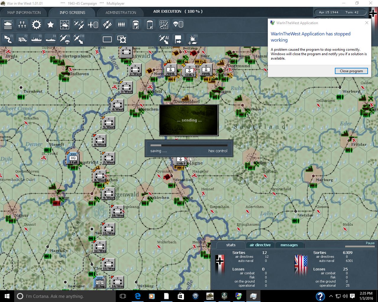Viewport: 378px width, 302px height.
Task: Switch to ADMINISTRATION tab
Action: pyautogui.click(x=121, y=12)
